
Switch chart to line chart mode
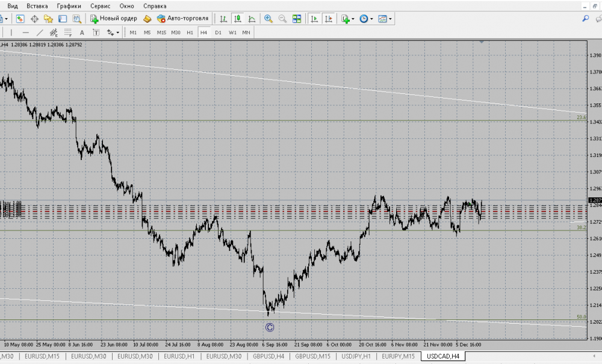click(x=252, y=19)
